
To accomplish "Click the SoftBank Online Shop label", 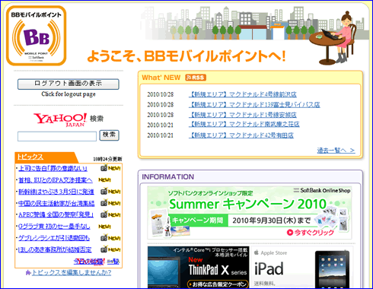I will point(322,190).
